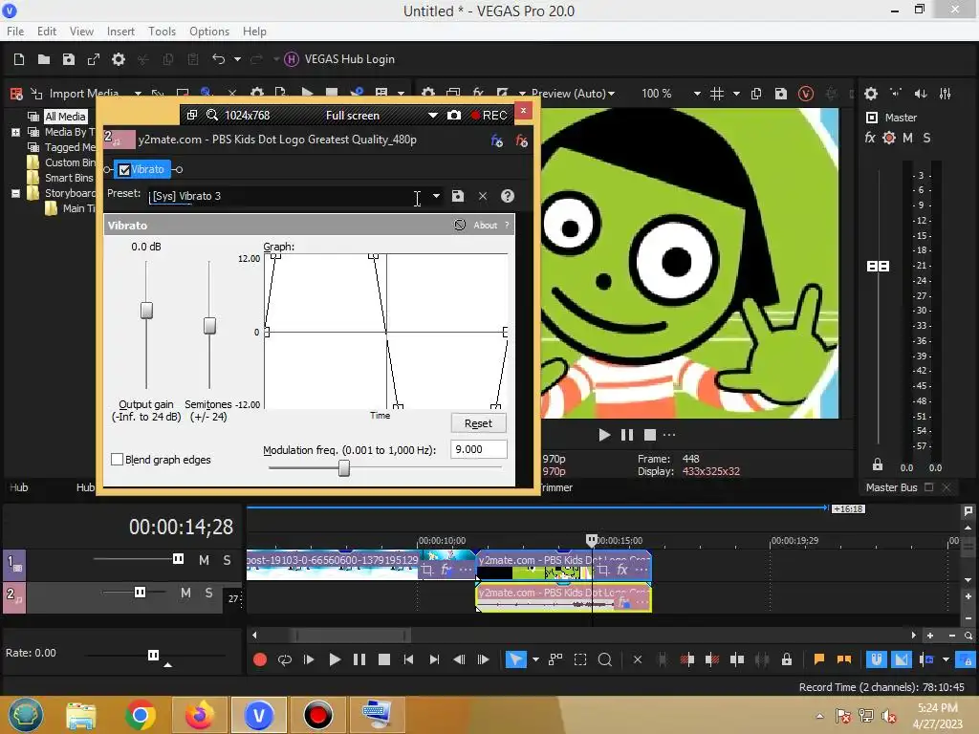Screen dimensions: 979x734
Task: Open the Preset dropdown for Vibrato
Action: (x=436, y=196)
